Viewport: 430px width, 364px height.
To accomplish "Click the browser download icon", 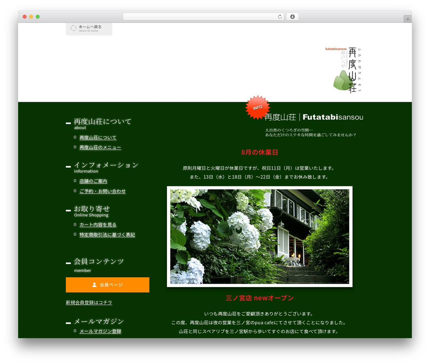I will (292, 17).
